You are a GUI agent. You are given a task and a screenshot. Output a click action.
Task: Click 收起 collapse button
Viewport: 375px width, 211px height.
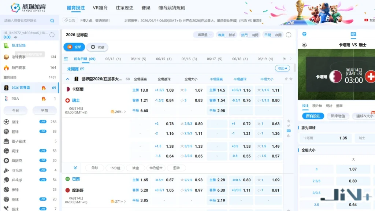pyautogui.click(x=282, y=68)
